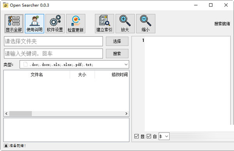Viewport: 234px width, 151px height.
Task: Click the 显示全部 toolbar icon
Action: point(14,23)
